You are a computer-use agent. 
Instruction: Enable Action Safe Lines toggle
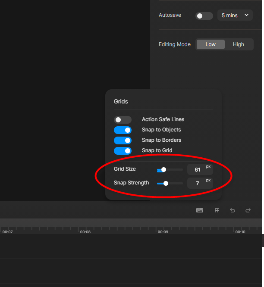click(x=123, y=120)
